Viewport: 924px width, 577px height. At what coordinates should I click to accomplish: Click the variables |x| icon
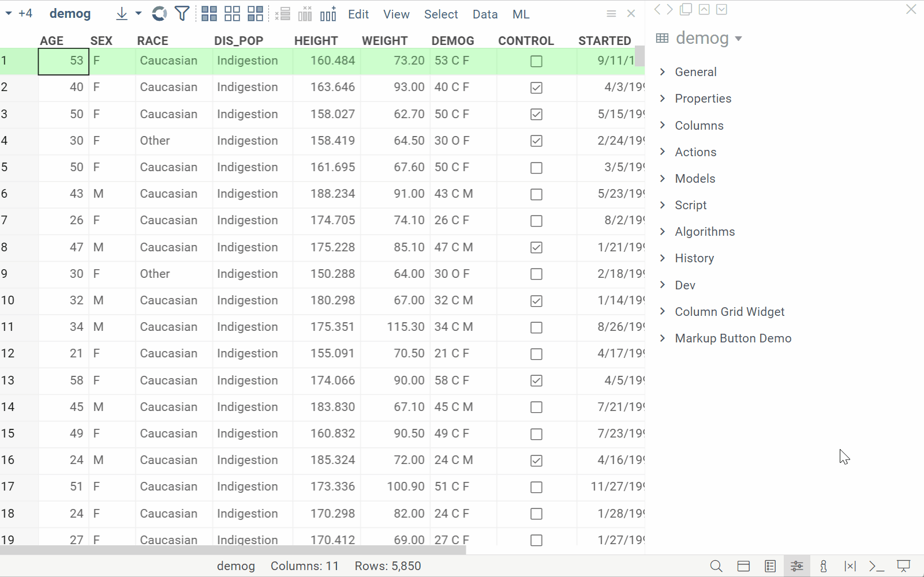point(850,566)
